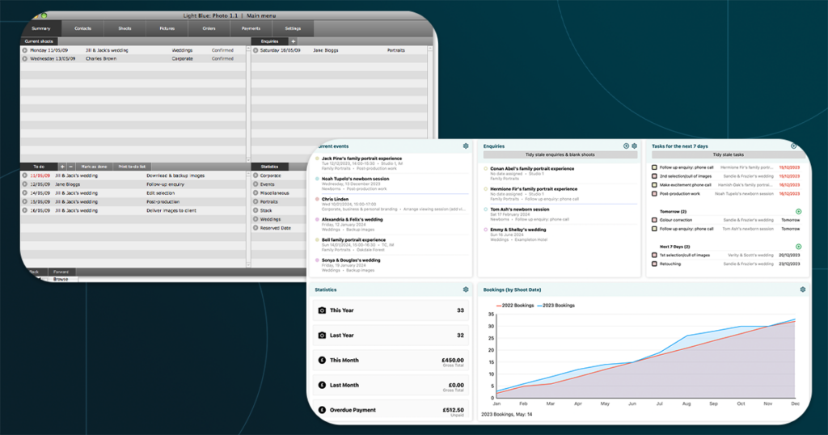Switch to the Contacts tab

click(x=83, y=28)
